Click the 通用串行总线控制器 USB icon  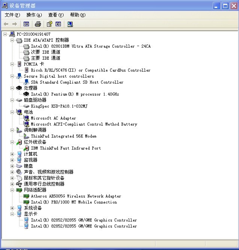(x=19, y=184)
